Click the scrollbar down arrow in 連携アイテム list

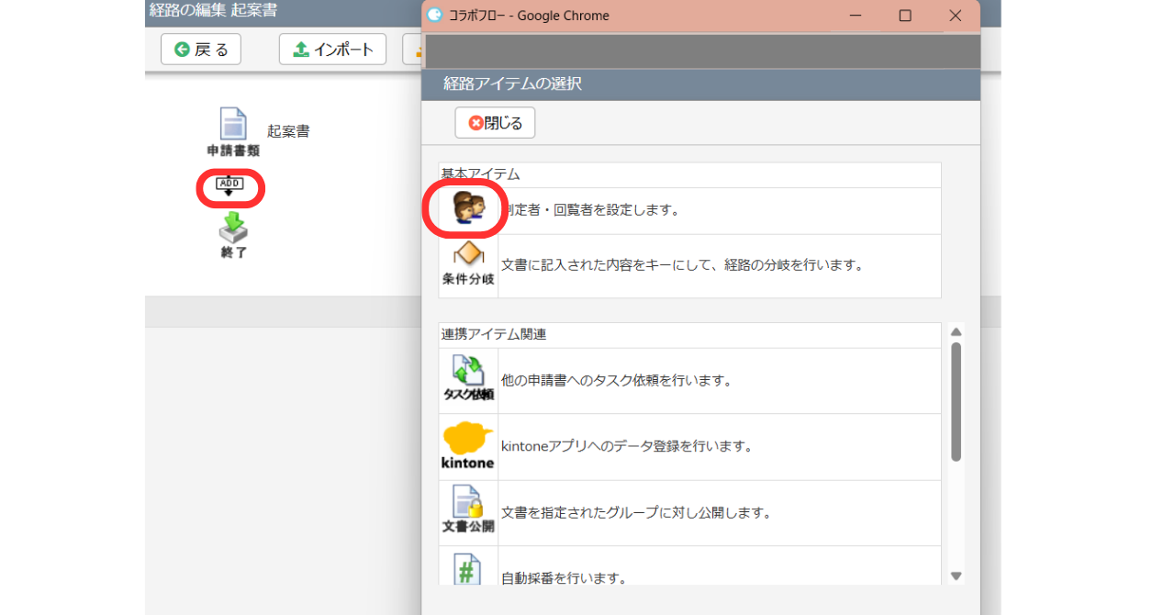[956, 576]
